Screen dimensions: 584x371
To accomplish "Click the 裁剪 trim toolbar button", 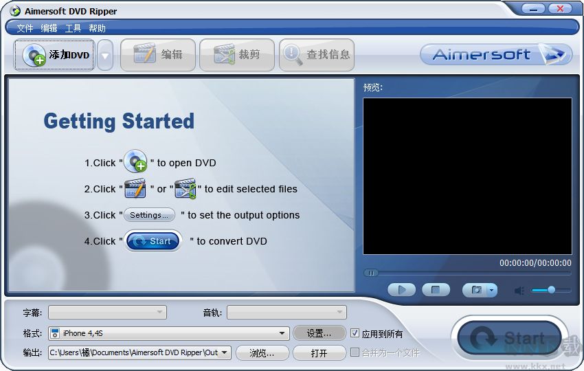I will pyautogui.click(x=237, y=55).
